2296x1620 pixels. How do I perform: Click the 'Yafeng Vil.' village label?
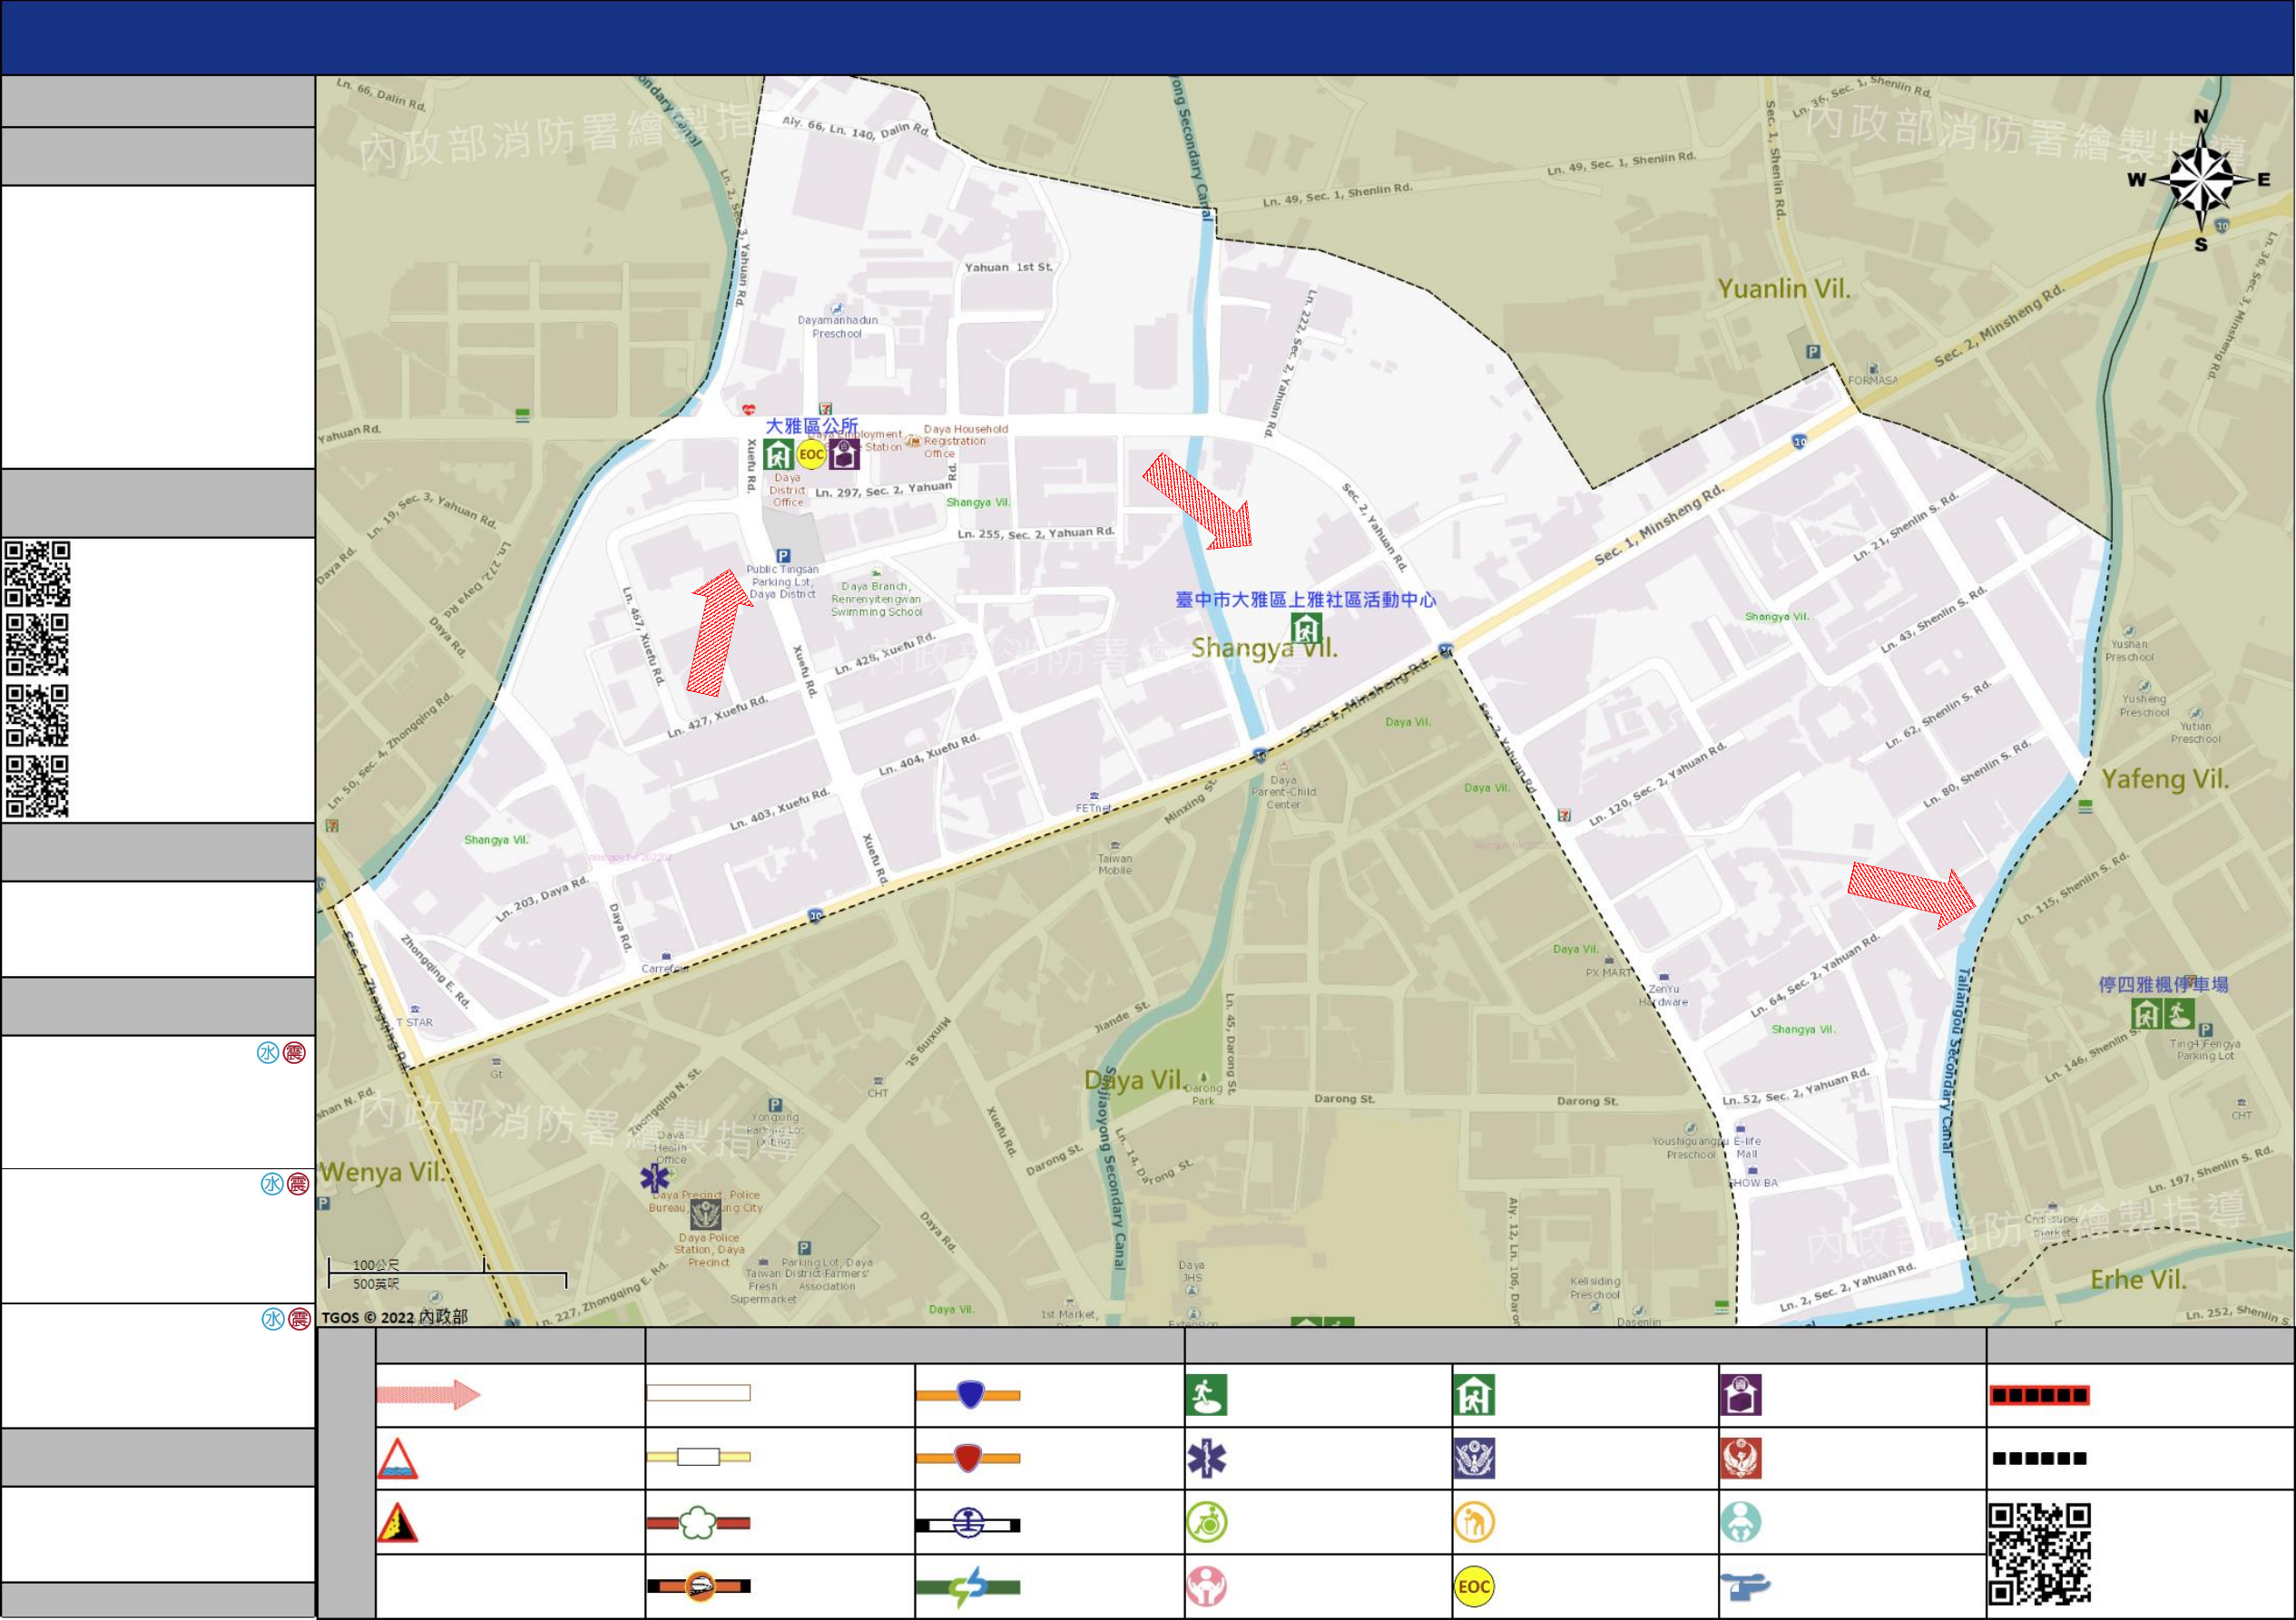point(2166,779)
